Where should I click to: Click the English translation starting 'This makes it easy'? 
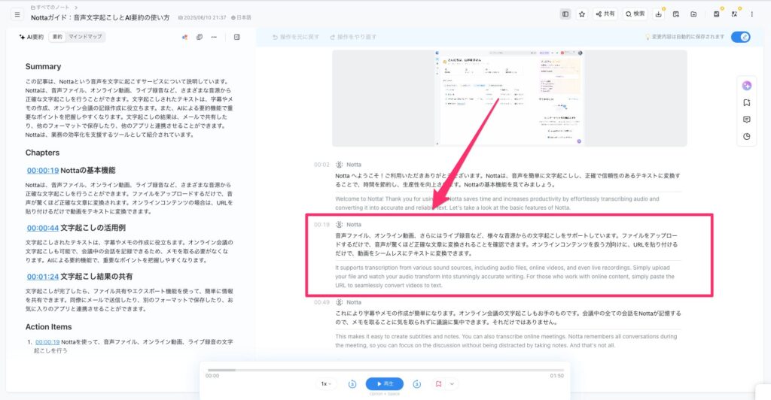point(506,341)
